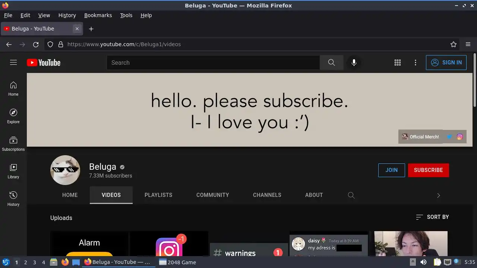The image size is (477, 268).
Task: Reload the page
Action: tap(36, 44)
